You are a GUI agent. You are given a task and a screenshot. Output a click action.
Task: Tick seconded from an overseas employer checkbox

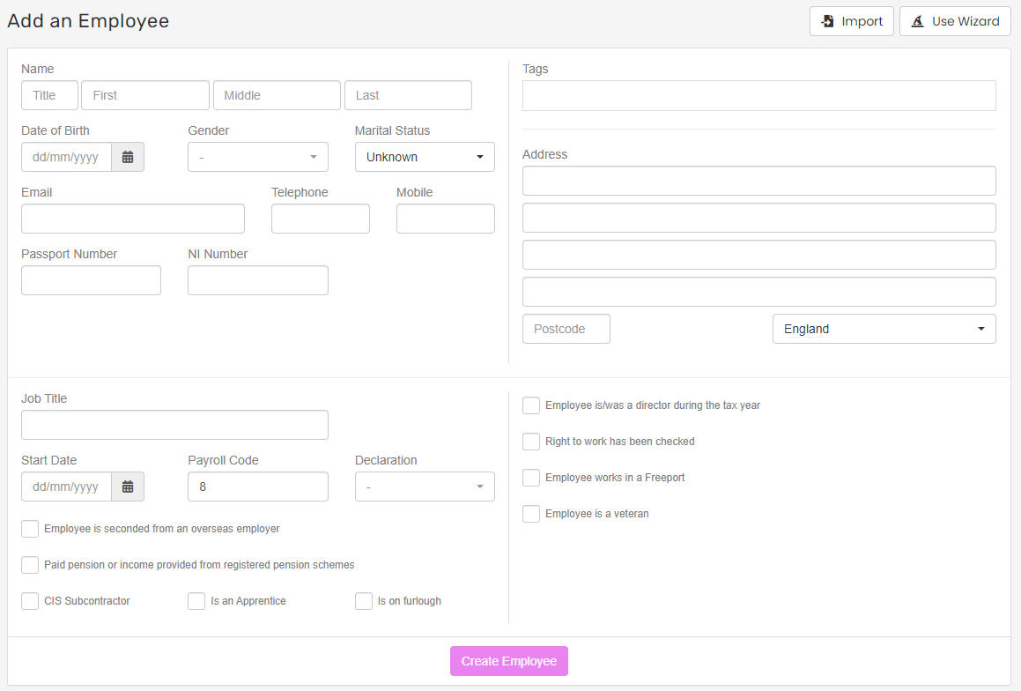click(30, 529)
